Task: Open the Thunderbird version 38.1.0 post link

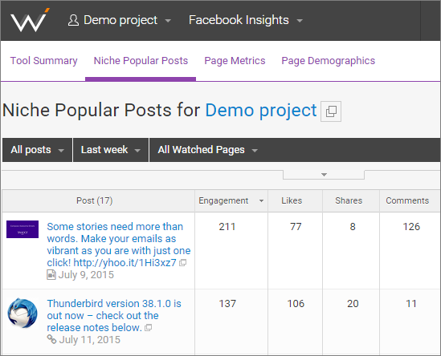Action: click(x=114, y=316)
